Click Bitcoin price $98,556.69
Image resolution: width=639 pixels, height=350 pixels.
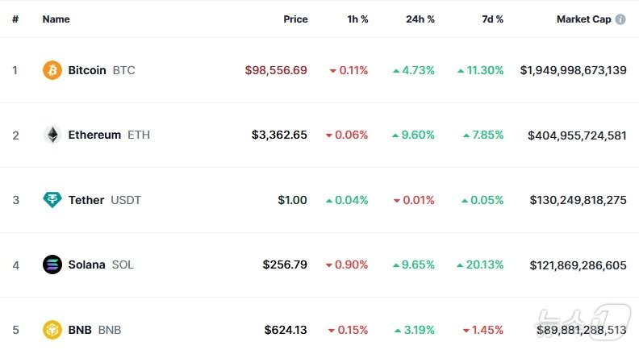[276, 70]
